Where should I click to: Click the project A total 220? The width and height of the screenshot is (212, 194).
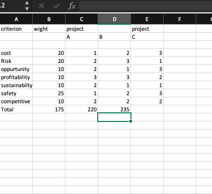point(82,109)
